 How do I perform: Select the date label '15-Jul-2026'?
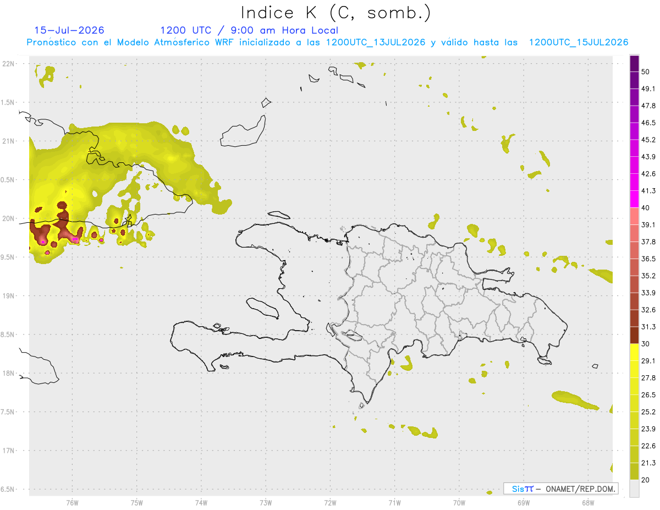pos(69,30)
